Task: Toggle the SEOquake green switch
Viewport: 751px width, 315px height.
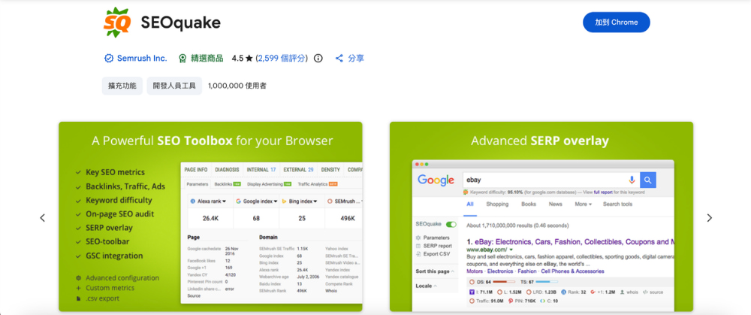Action: pos(451,224)
